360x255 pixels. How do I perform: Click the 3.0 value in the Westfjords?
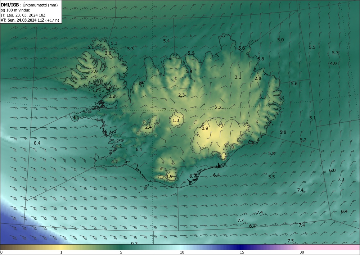[x=108, y=53]
